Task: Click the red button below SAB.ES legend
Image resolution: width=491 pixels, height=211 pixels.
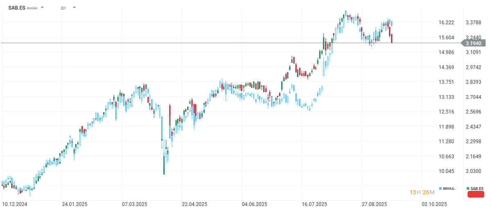Action: point(475,194)
